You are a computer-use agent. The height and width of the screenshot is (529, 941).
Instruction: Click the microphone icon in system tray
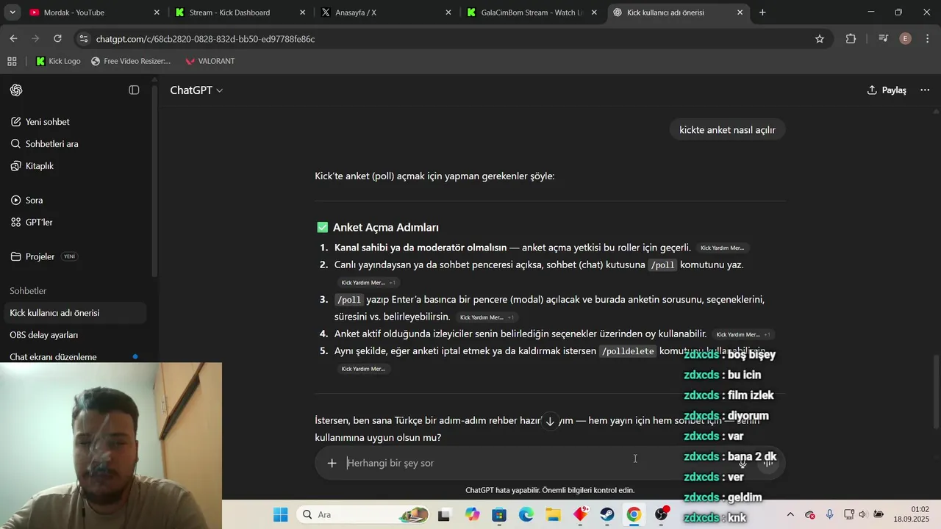829,515
